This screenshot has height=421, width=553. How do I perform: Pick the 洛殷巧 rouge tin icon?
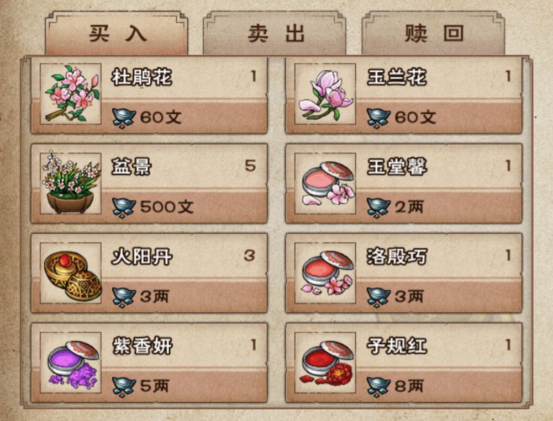coord(325,273)
